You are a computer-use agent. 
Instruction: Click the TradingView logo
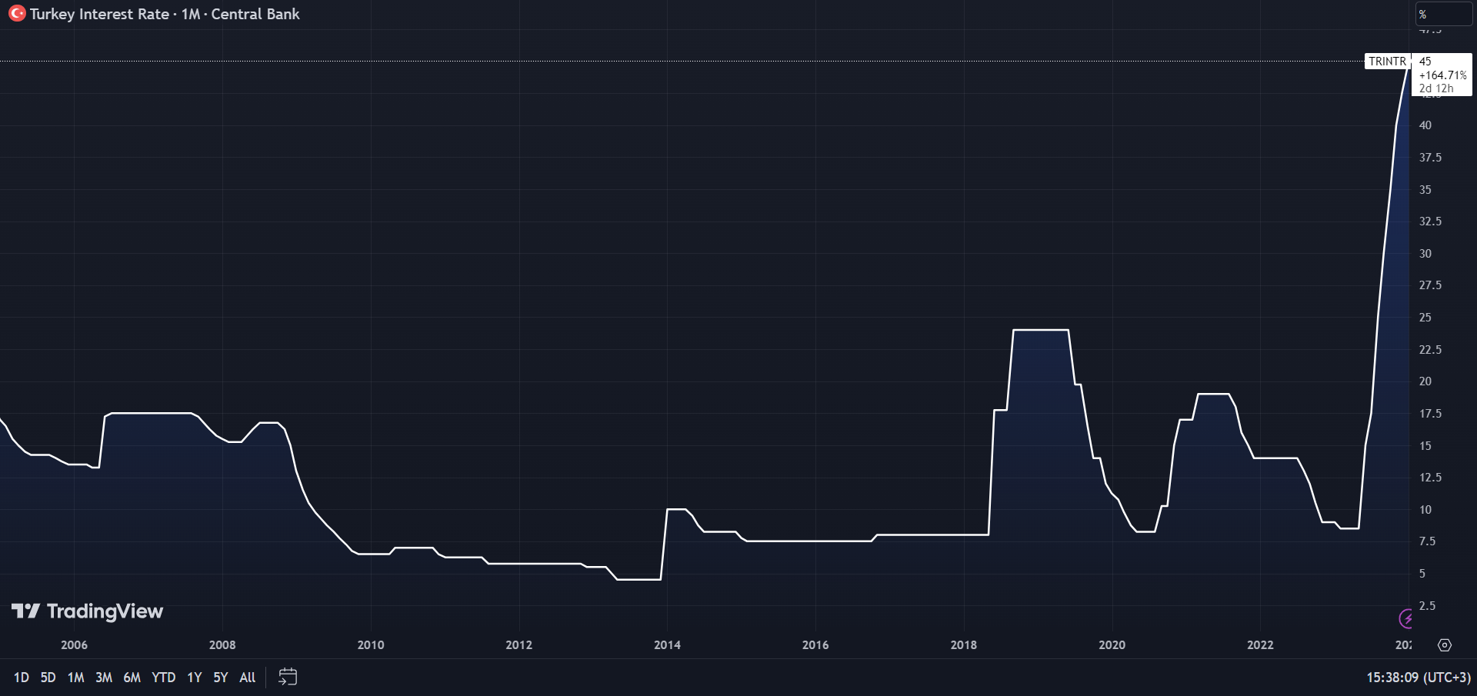pyautogui.click(x=87, y=611)
